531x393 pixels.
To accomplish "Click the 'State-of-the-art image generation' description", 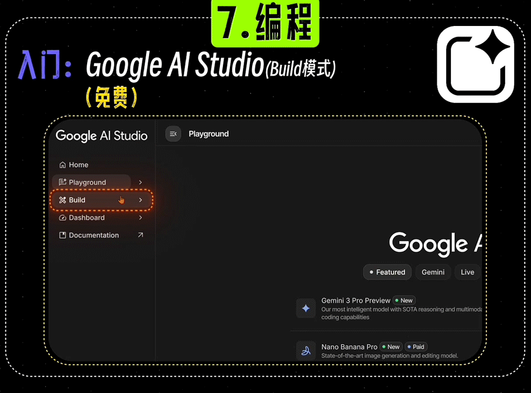I will pyautogui.click(x=389, y=356).
